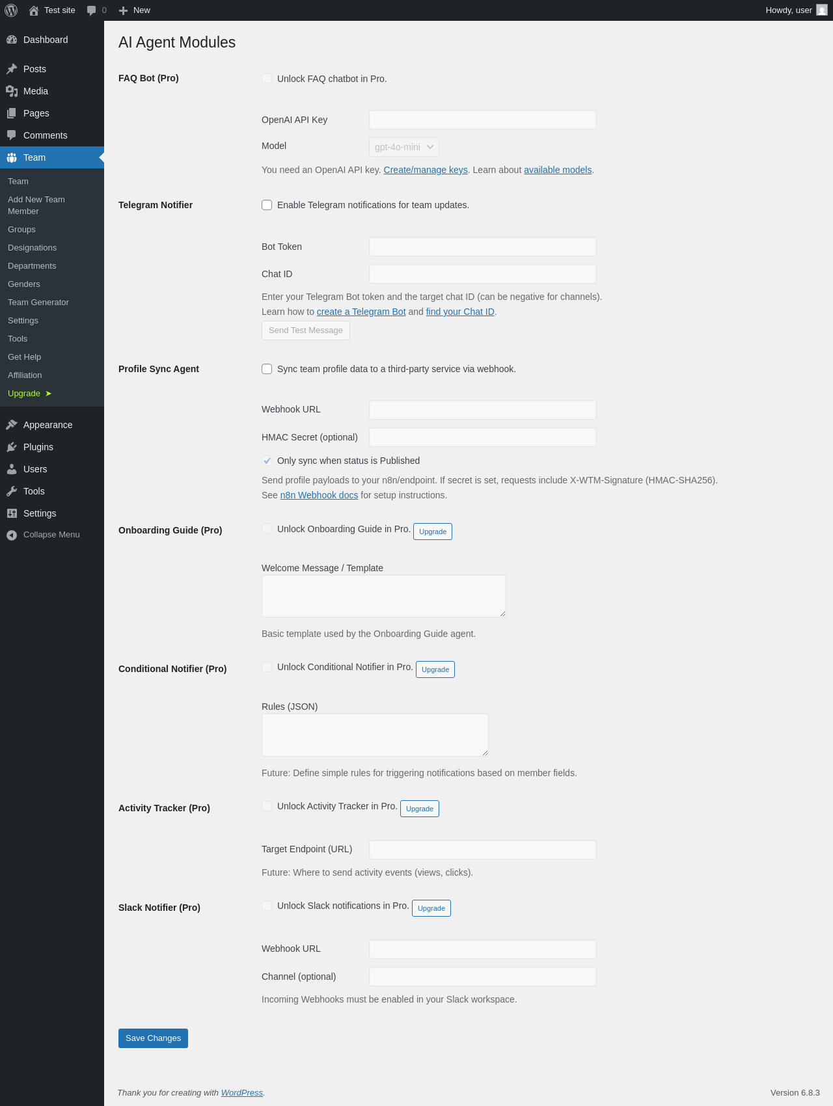Open the Designations submenu item

[x=32, y=248]
